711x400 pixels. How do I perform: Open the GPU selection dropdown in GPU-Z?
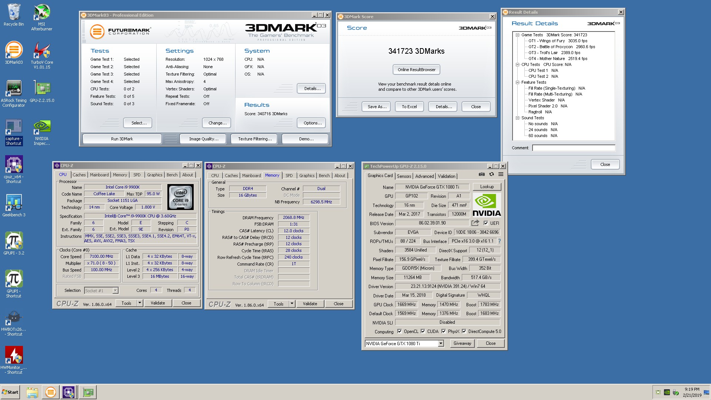coord(441,344)
